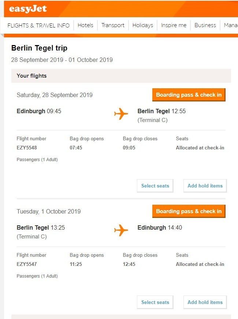238x319 pixels.
Task: Add hold items to the outbound flight
Action: click(x=205, y=186)
